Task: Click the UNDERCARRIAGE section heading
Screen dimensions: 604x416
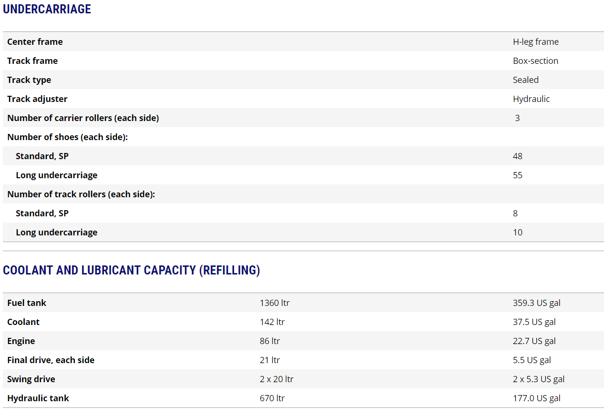Action: click(47, 9)
